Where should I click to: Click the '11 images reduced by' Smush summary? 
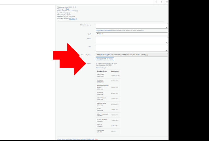pyautogui.click(x=106, y=63)
